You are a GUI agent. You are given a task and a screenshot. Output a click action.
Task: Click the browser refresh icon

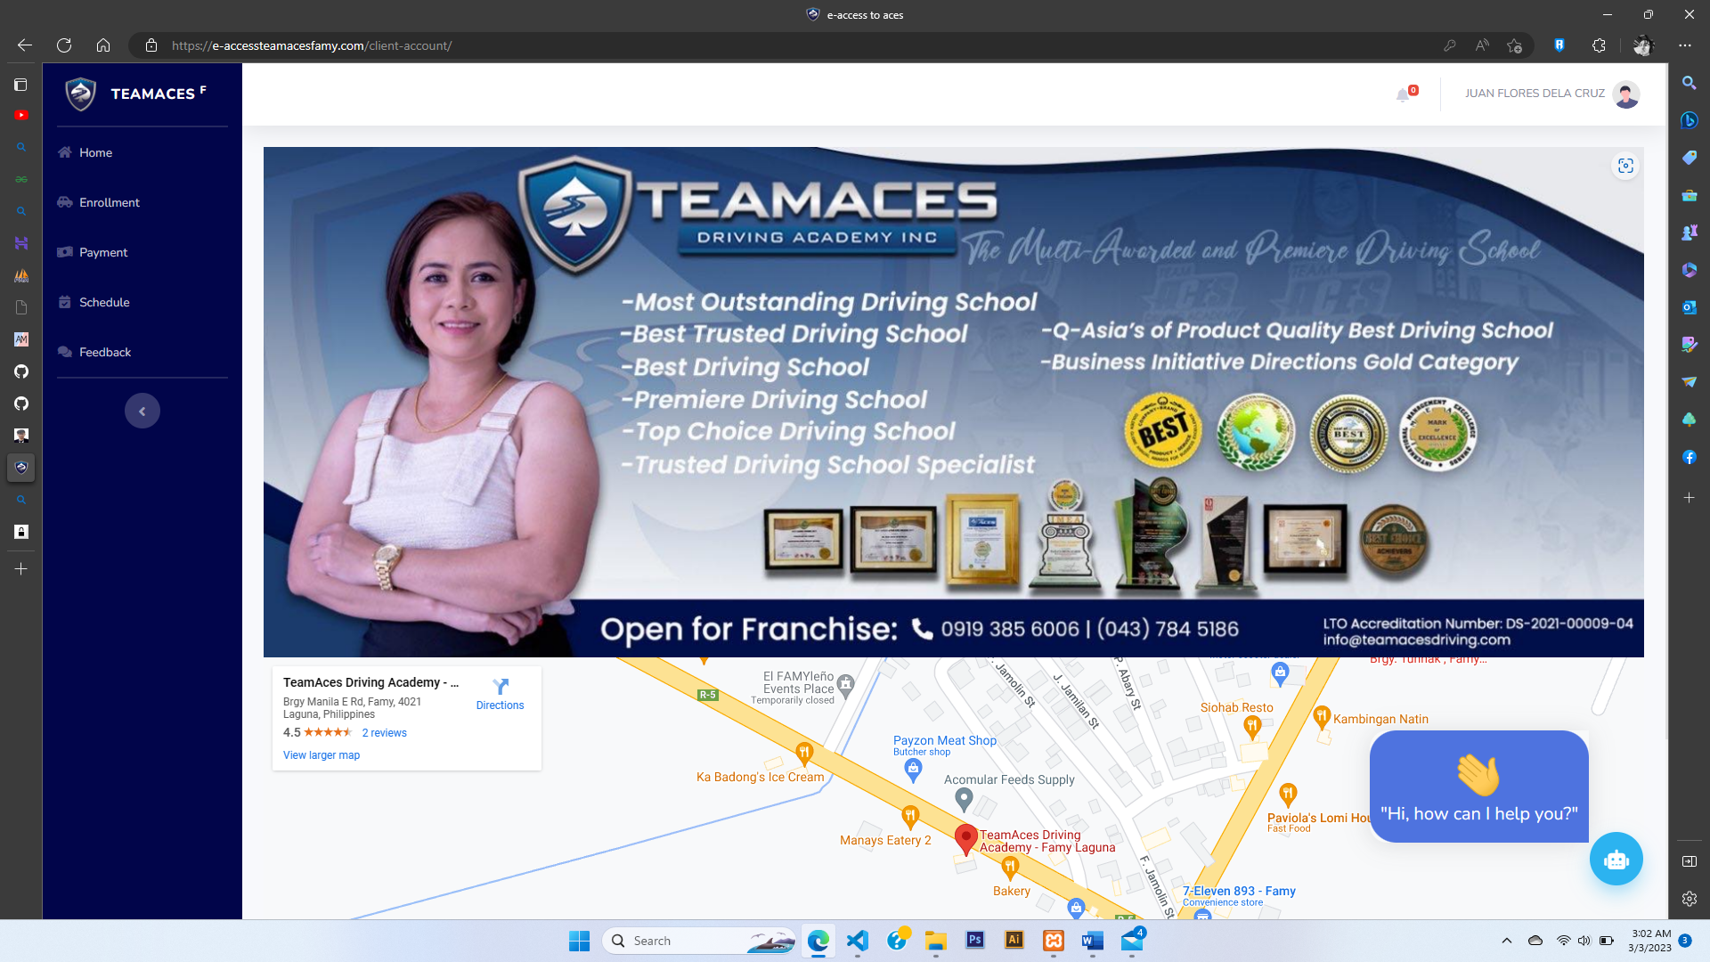[x=64, y=45]
